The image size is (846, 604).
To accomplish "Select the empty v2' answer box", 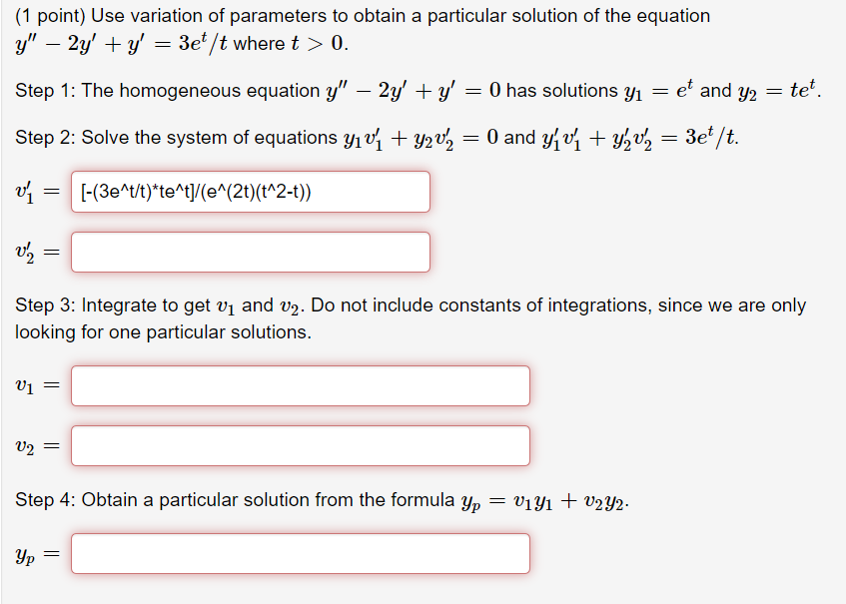I will (250, 252).
